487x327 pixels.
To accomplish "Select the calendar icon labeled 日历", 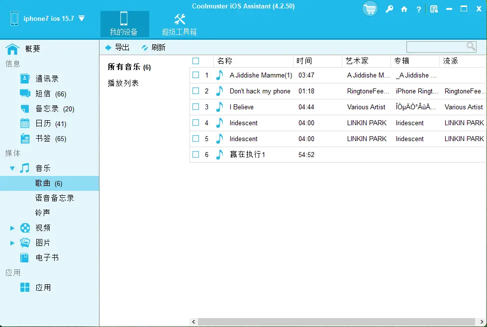I will (25, 123).
